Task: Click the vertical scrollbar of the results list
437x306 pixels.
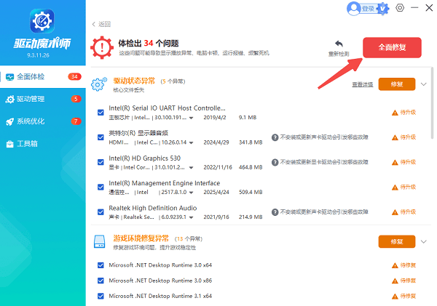Action: 432,103
